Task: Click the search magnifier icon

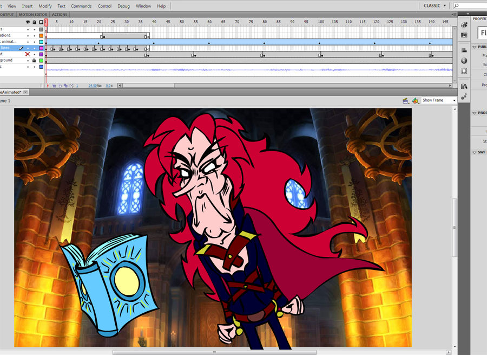Action: pos(457,5)
